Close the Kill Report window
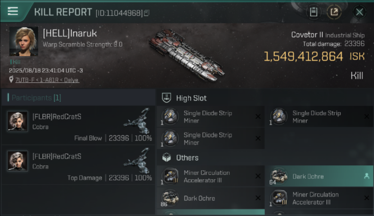374x216 pixels. coord(359,12)
